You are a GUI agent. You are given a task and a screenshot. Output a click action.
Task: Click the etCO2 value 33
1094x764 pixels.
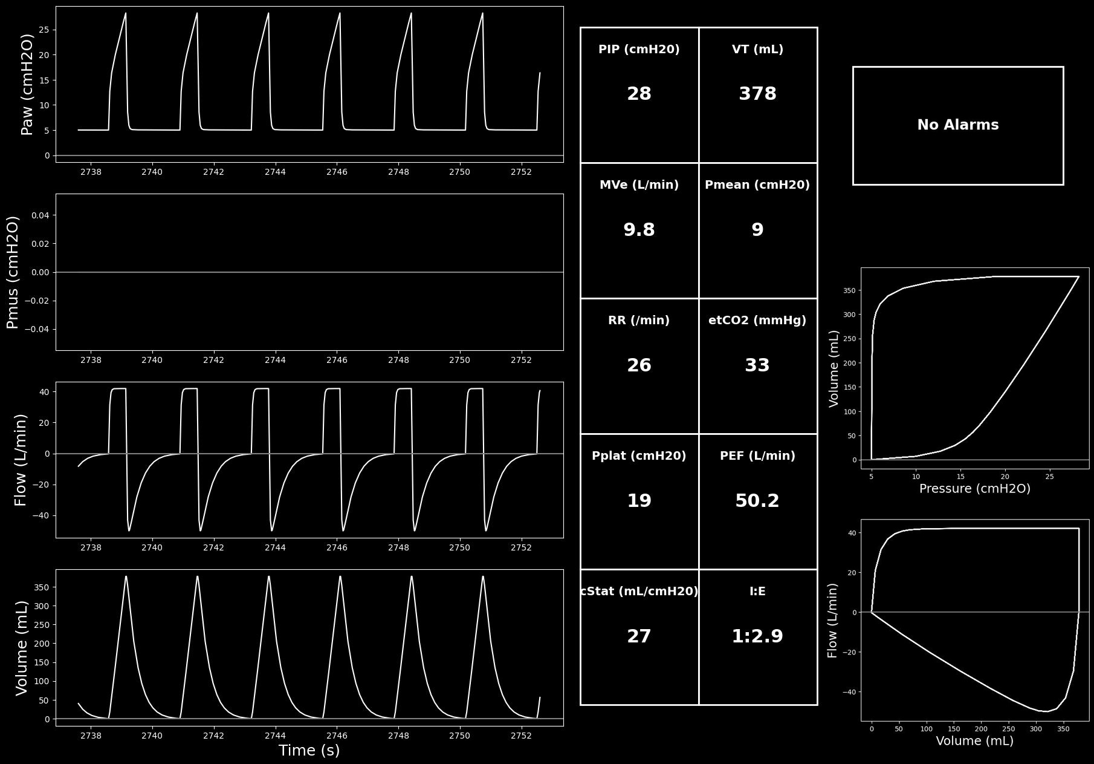[x=757, y=365]
